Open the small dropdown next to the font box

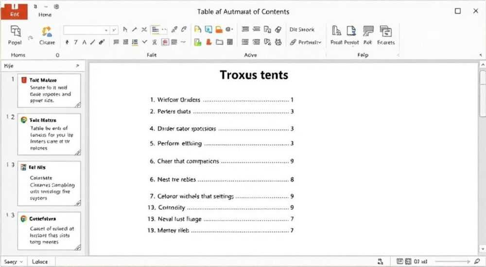(x=114, y=30)
